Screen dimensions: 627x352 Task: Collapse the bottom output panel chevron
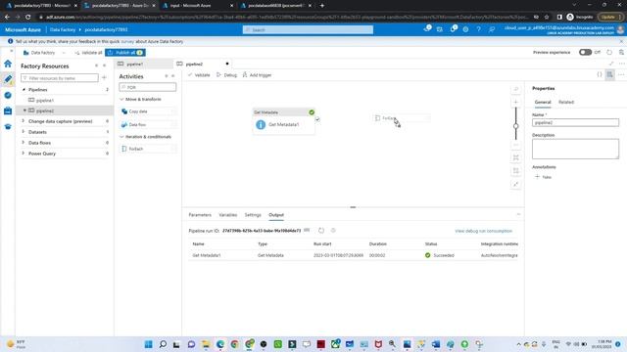(518, 215)
